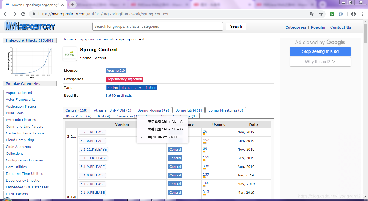Switch to the Atlassian 3rd-P Old (1) tab
Image resolution: width=368 pixels, height=201 pixels.
pyautogui.click(x=112, y=110)
